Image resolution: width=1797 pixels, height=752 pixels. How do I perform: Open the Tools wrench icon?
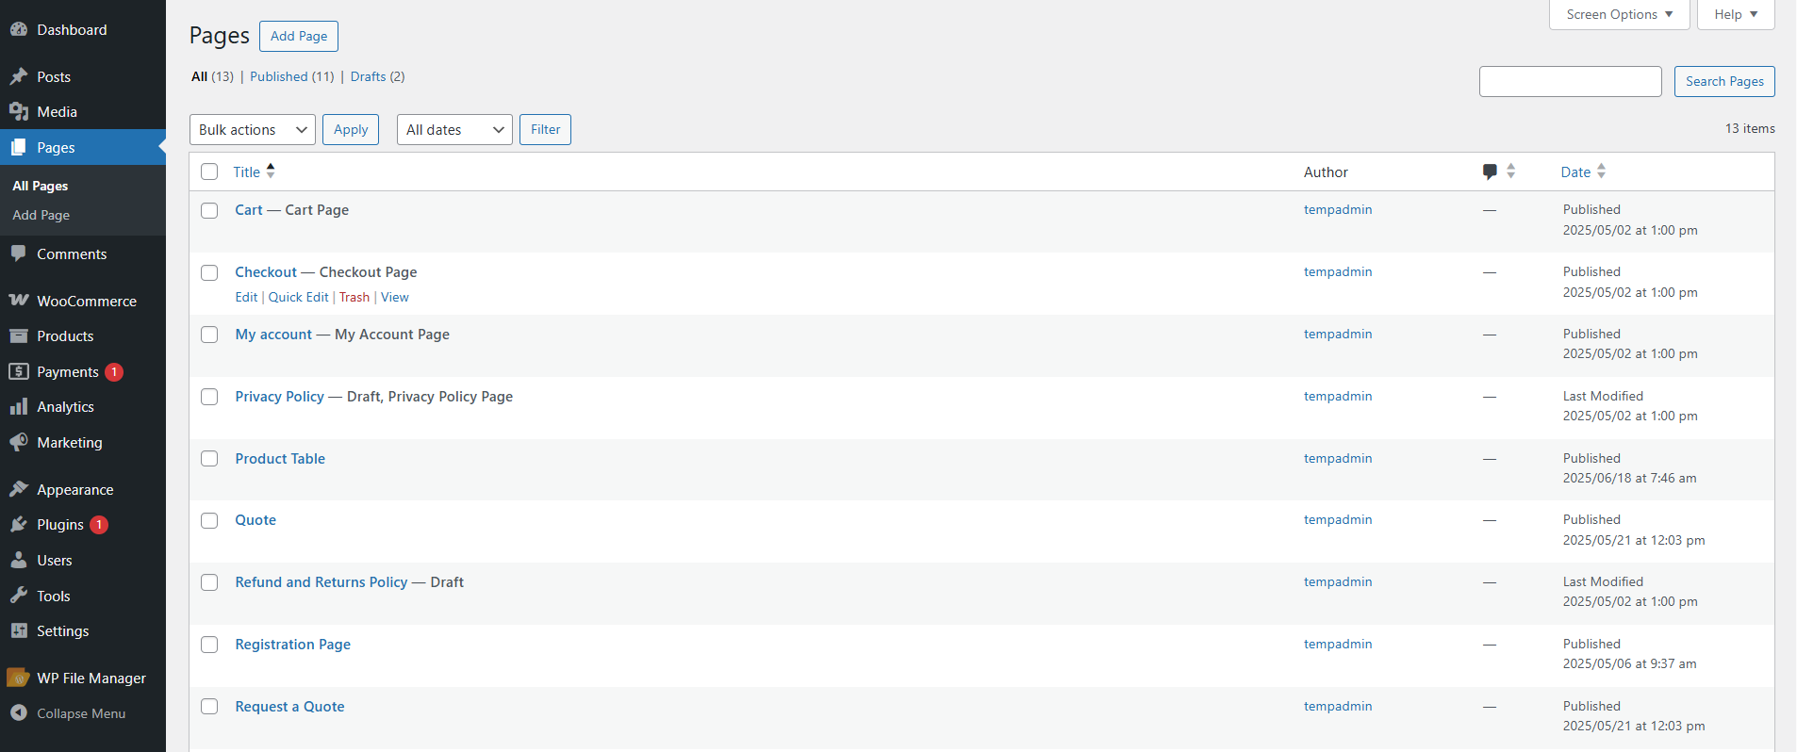[19, 596]
